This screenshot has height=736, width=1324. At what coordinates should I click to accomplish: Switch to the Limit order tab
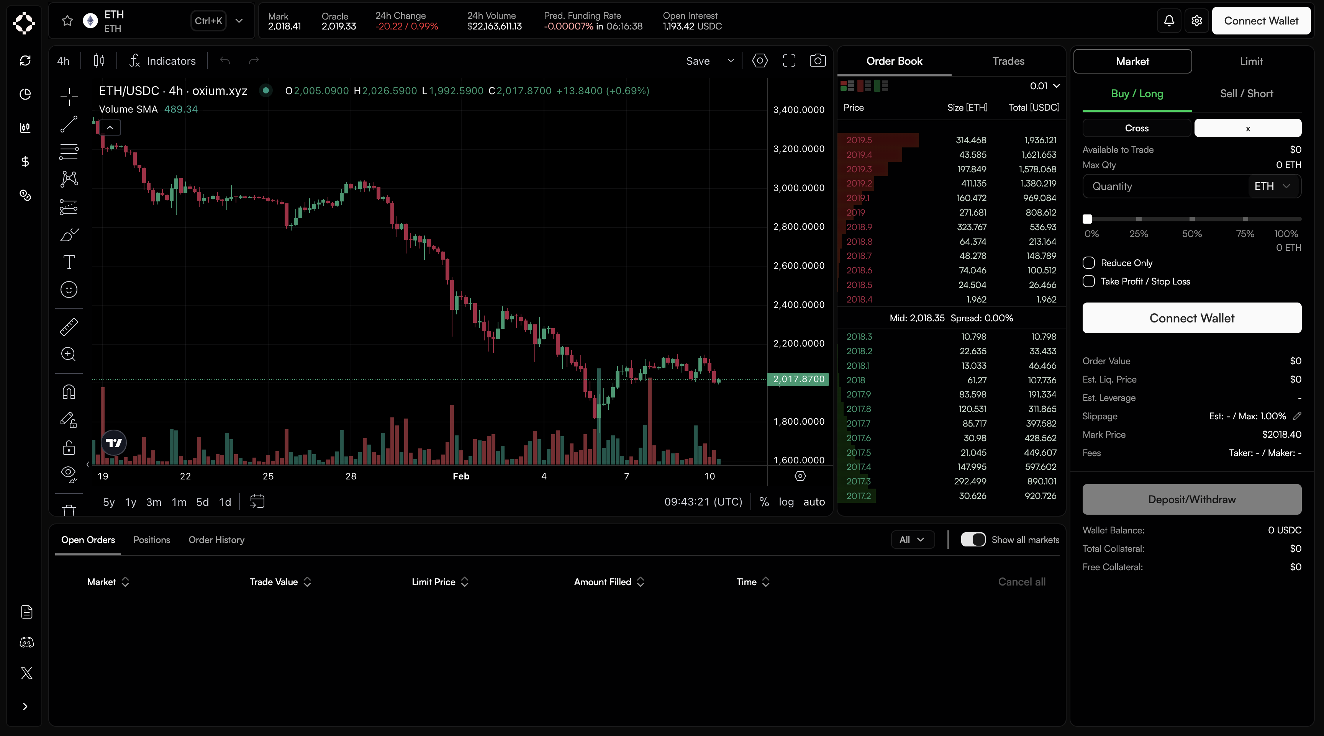point(1251,62)
